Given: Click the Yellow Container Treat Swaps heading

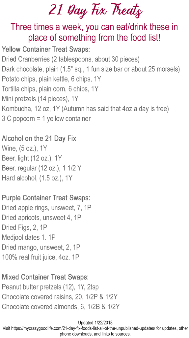Looking at the screenshot, I should [x=46, y=50].
